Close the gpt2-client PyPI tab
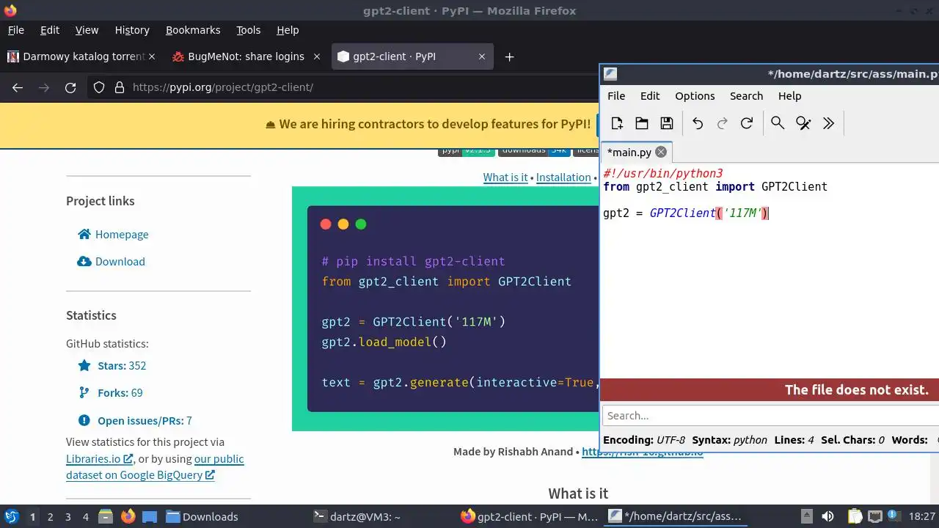This screenshot has height=528, width=939. [x=482, y=56]
